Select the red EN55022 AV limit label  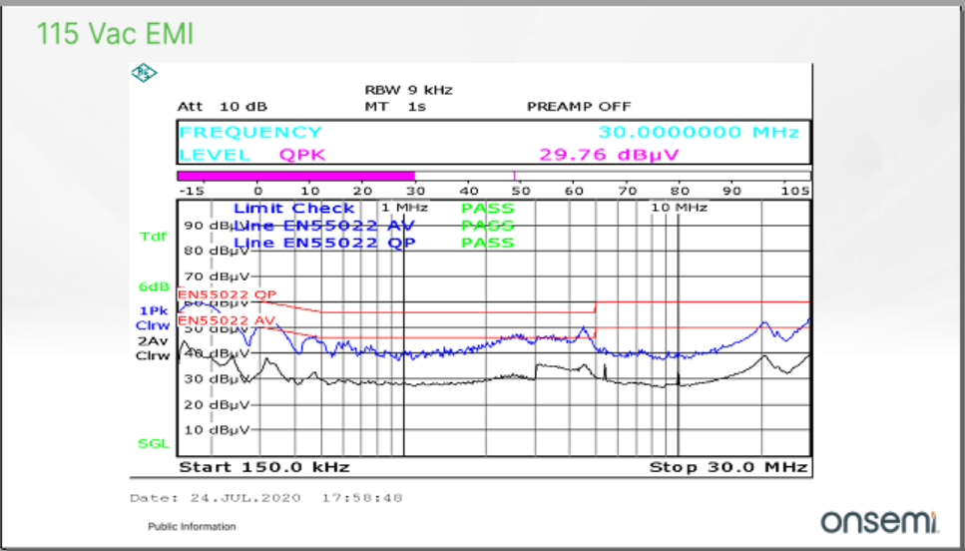226,320
